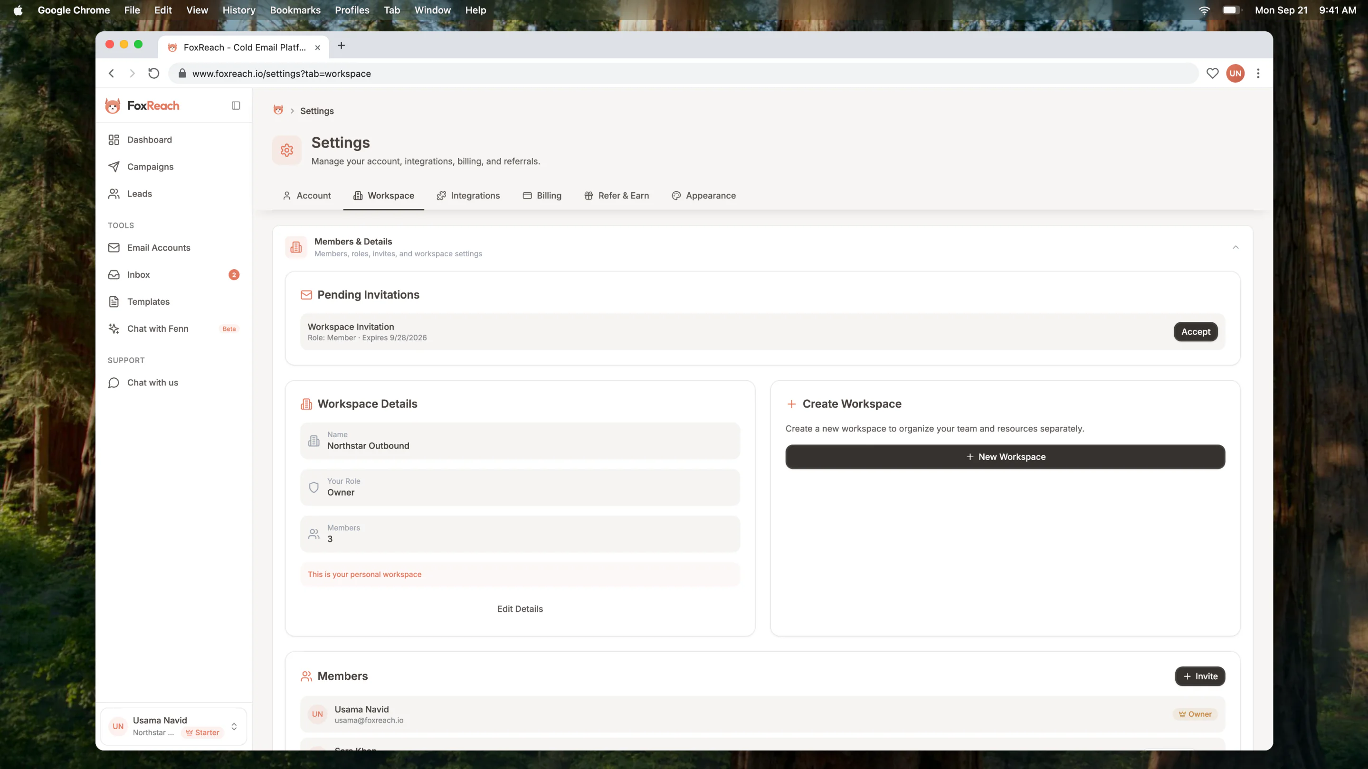The height and width of the screenshot is (769, 1368).
Task: Open the Inbox tool
Action: (x=174, y=274)
